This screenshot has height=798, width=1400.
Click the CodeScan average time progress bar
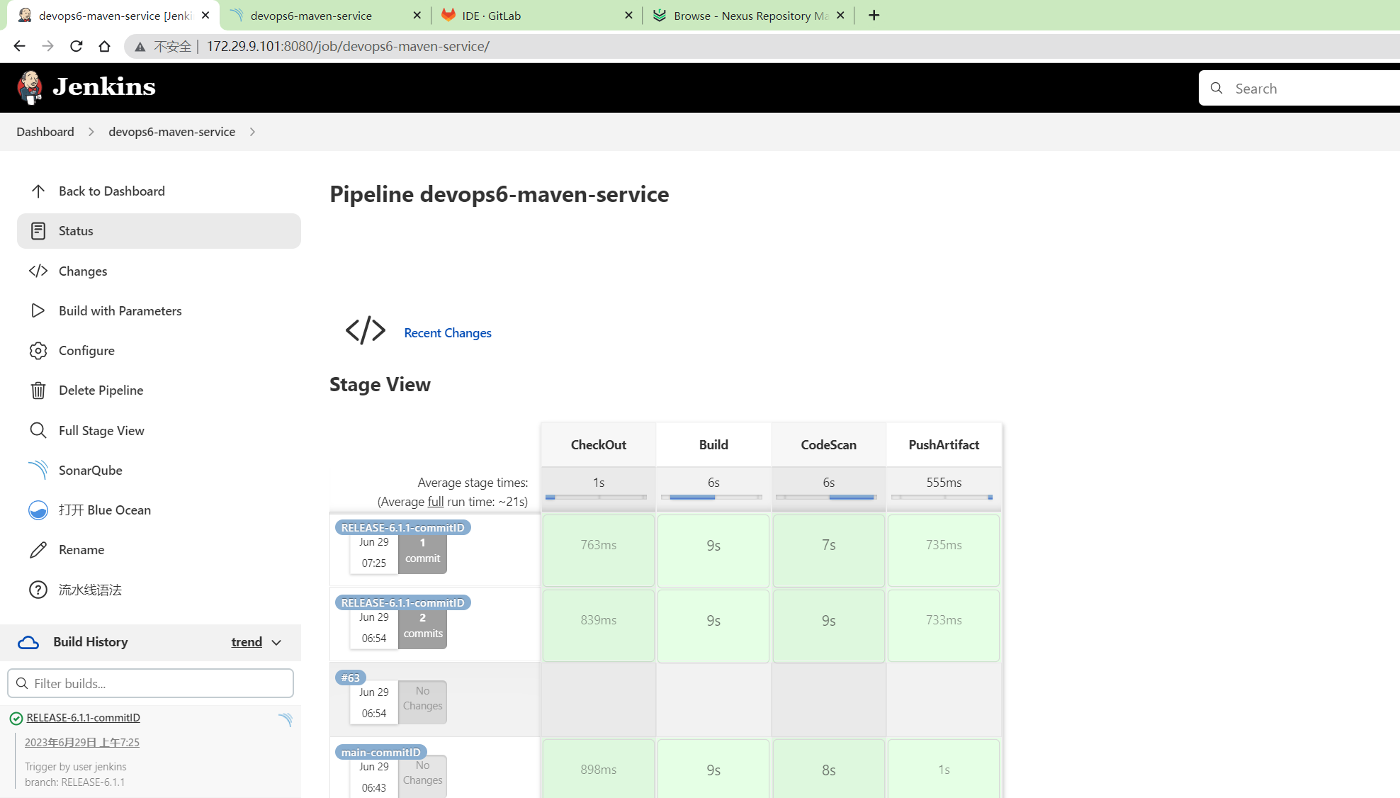(x=826, y=498)
